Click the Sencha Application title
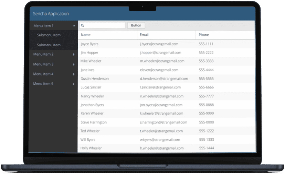This screenshot has width=285, height=174. [51, 14]
